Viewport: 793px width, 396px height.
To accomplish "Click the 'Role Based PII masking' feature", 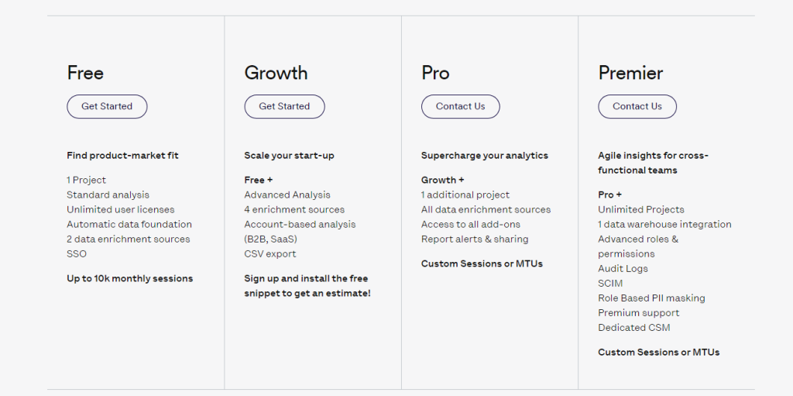I will 651,298.
